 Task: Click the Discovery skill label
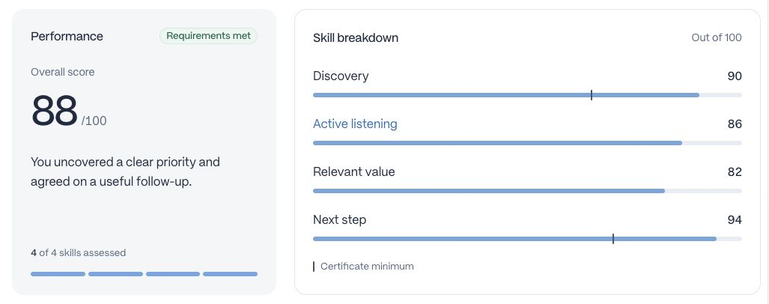[x=341, y=76]
